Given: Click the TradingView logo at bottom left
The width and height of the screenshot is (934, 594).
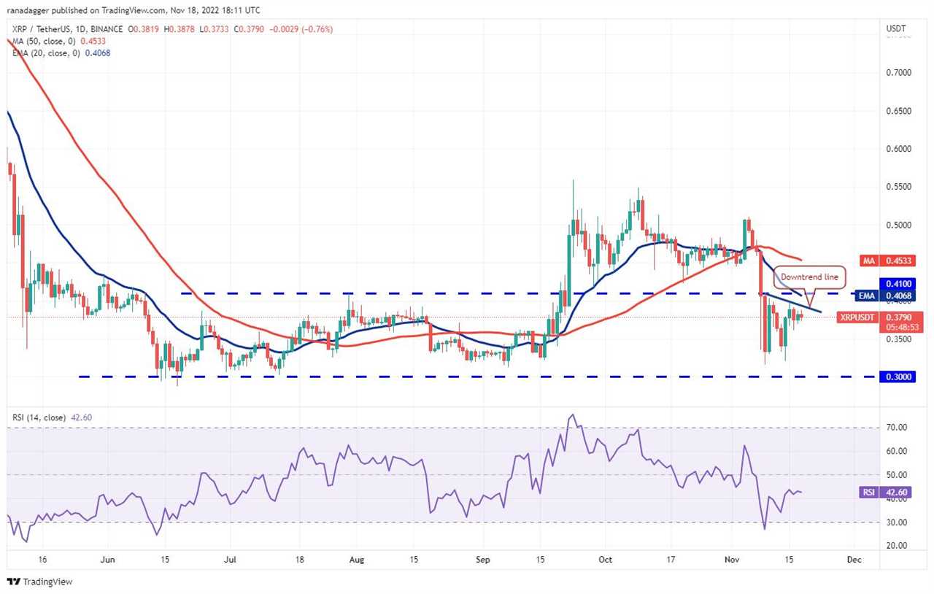Looking at the screenshot, I should point(39,582).
